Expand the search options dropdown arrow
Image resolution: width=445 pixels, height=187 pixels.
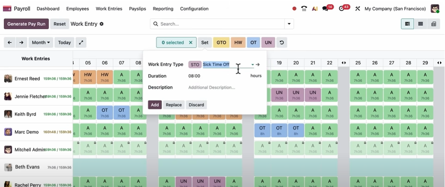pos(289,24)
